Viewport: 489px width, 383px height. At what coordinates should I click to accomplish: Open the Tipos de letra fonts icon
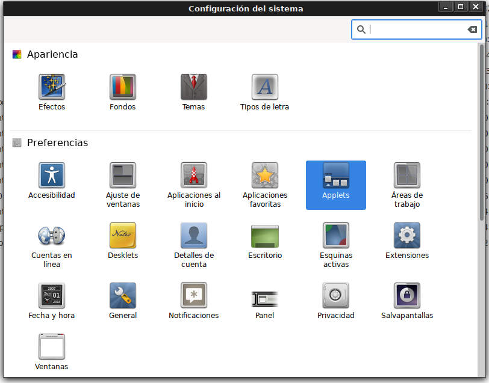tap(265, 87)
